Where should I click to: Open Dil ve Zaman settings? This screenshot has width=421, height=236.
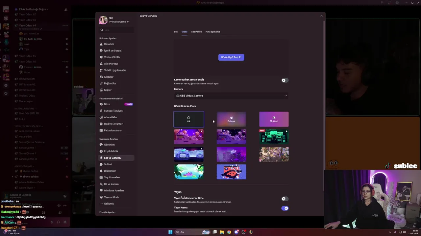point(116,184)
